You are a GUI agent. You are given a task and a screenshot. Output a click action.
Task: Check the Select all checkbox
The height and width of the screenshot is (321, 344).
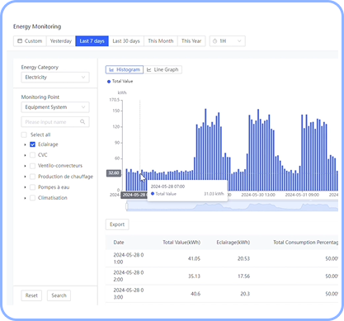click(24, 135)
